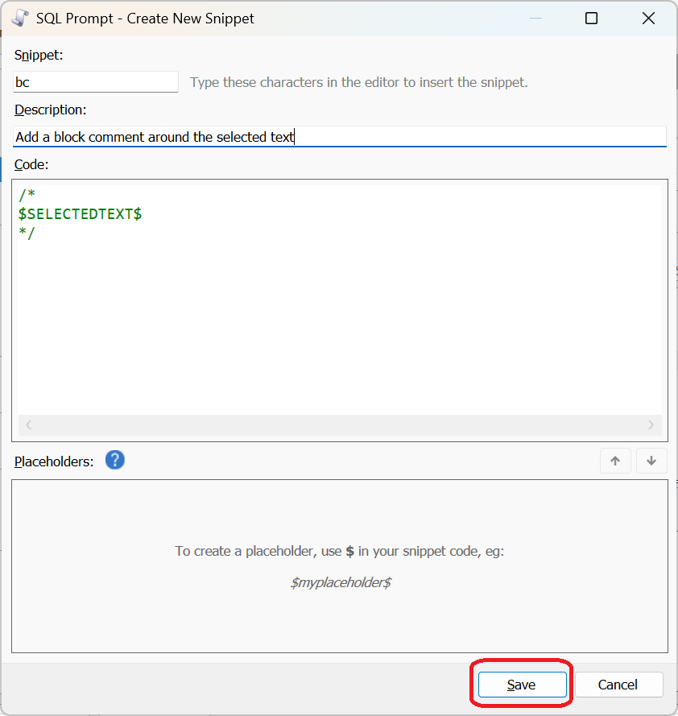Click the Description label
The height and width of the screenshot is (716, 678).
(50, 110)
